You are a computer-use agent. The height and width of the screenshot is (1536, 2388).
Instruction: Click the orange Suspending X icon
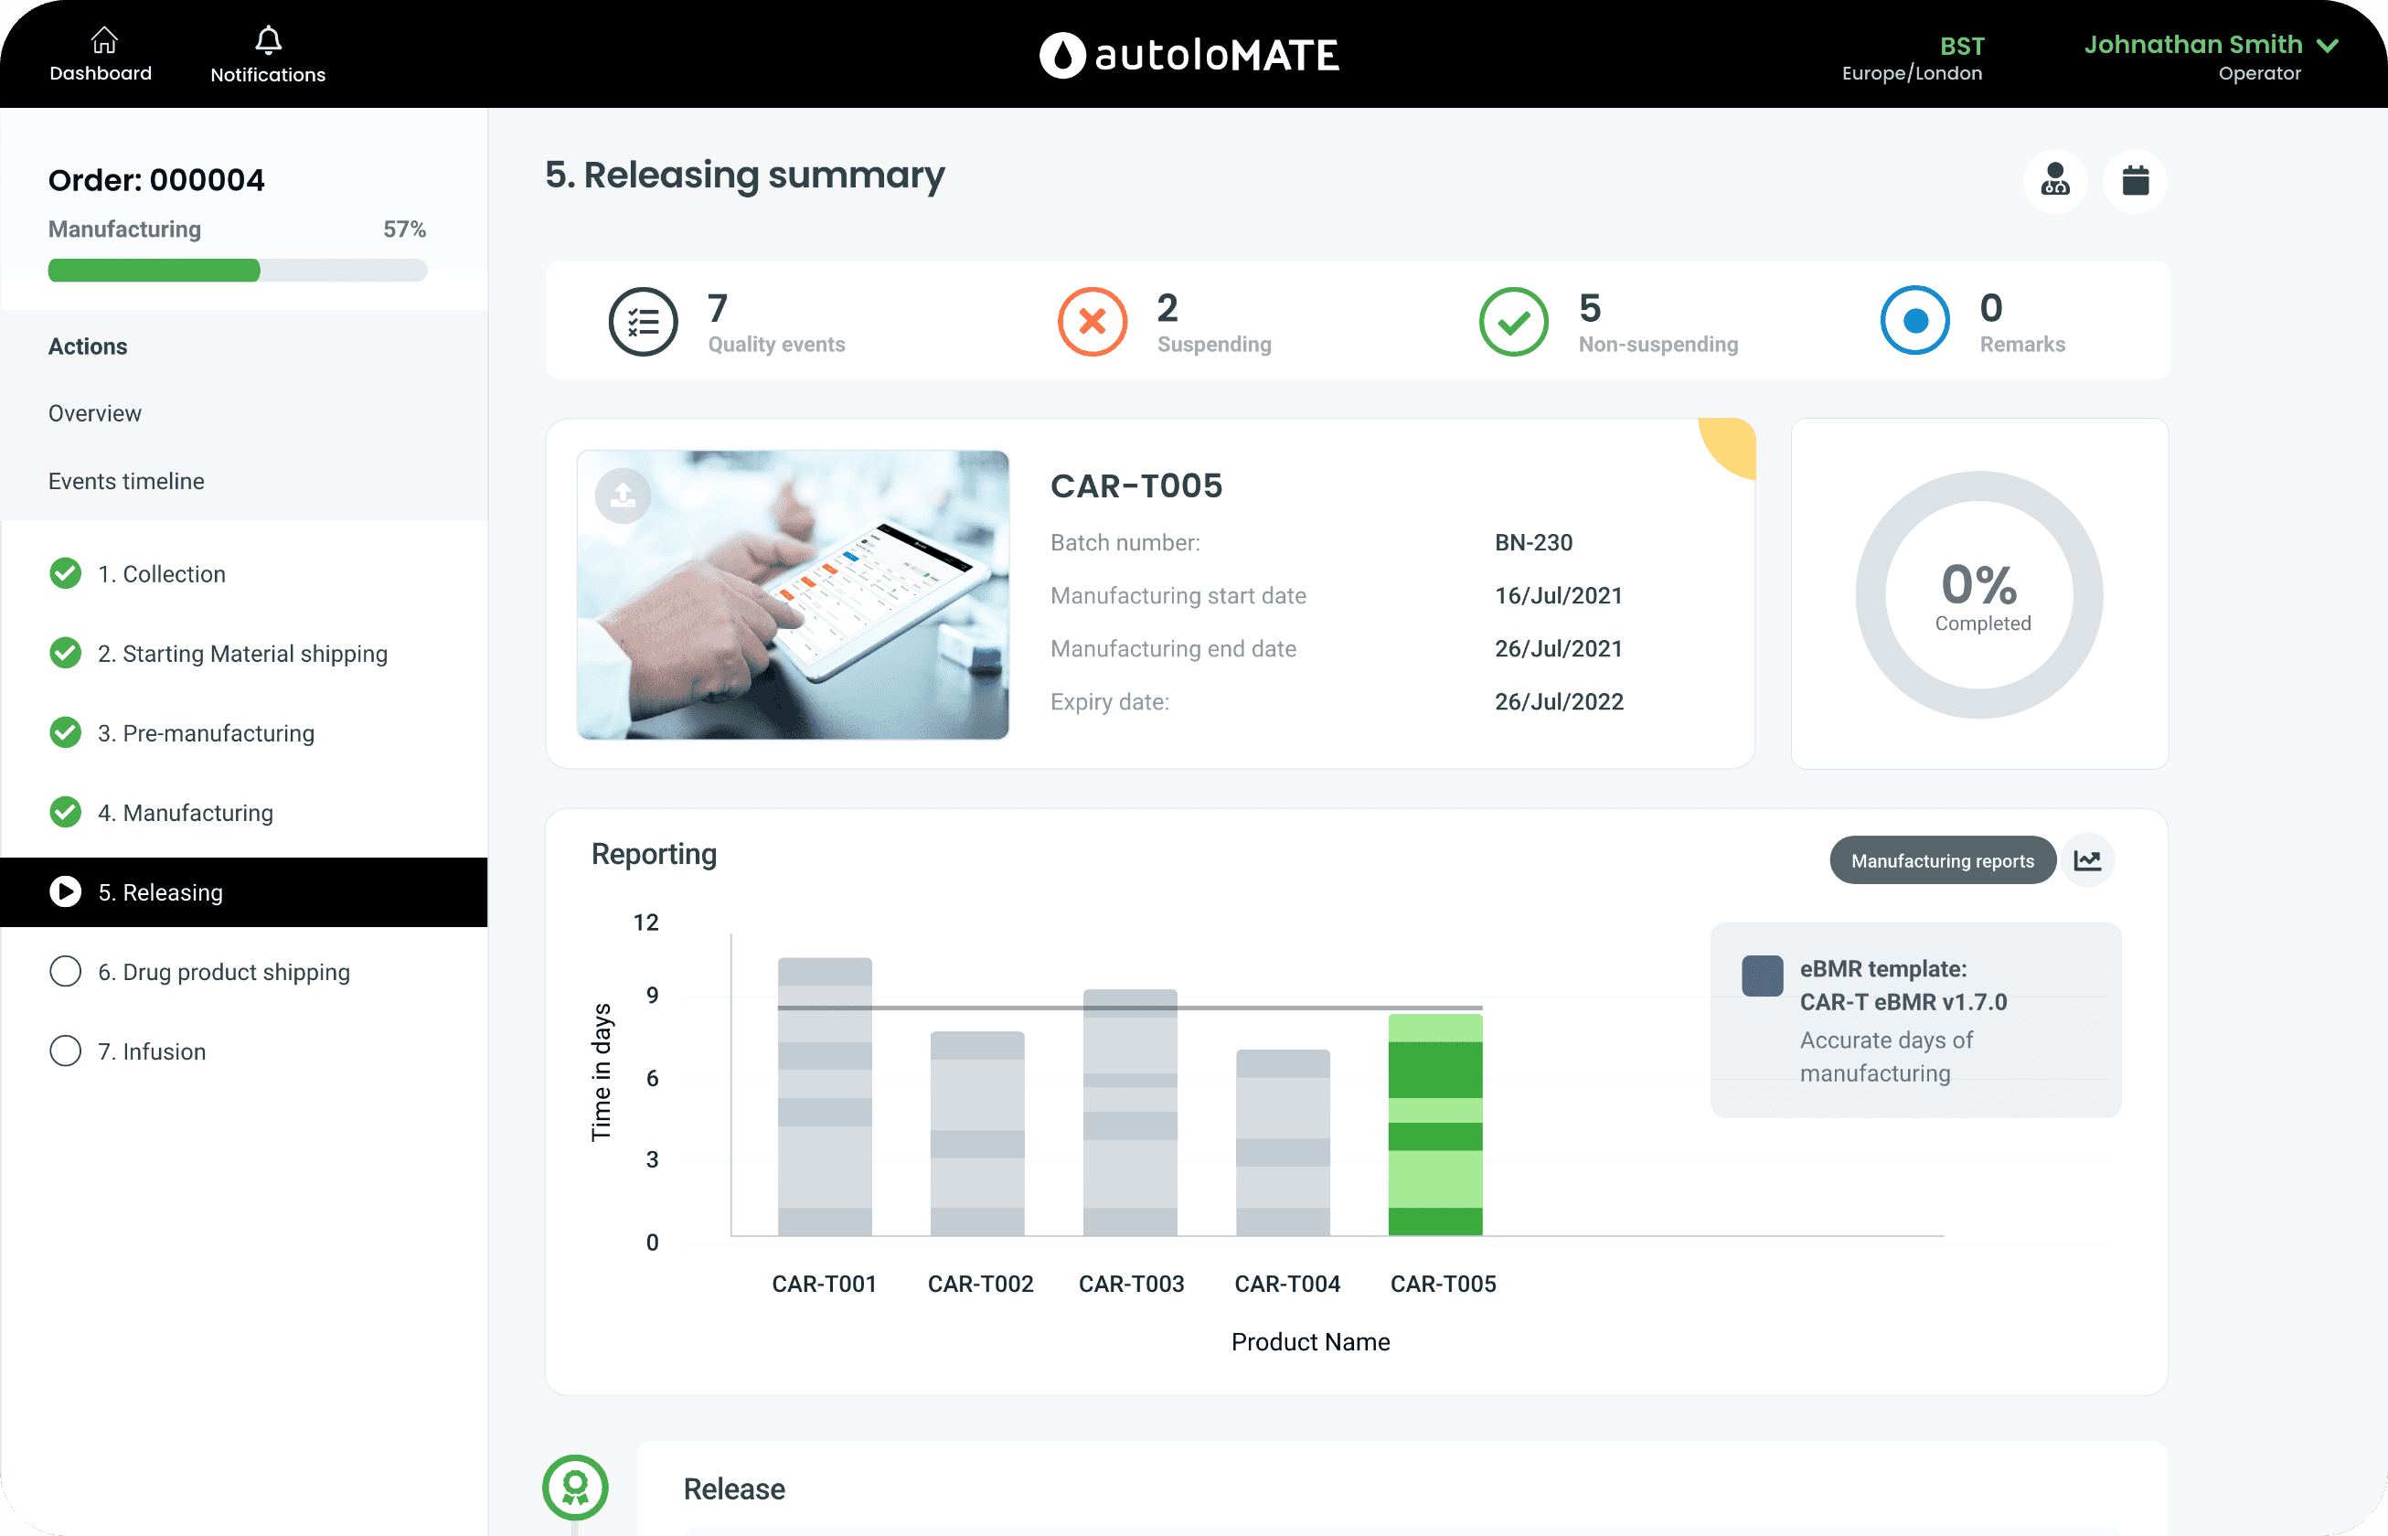1092,321
